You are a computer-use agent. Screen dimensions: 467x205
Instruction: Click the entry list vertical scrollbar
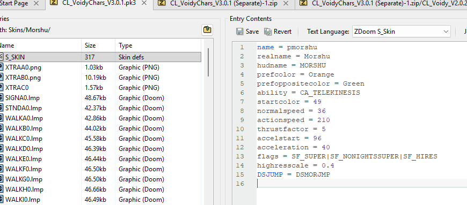[x=208, y=63]
